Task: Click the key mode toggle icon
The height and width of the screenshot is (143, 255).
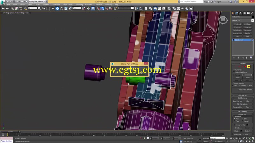Action: [227, 141]
